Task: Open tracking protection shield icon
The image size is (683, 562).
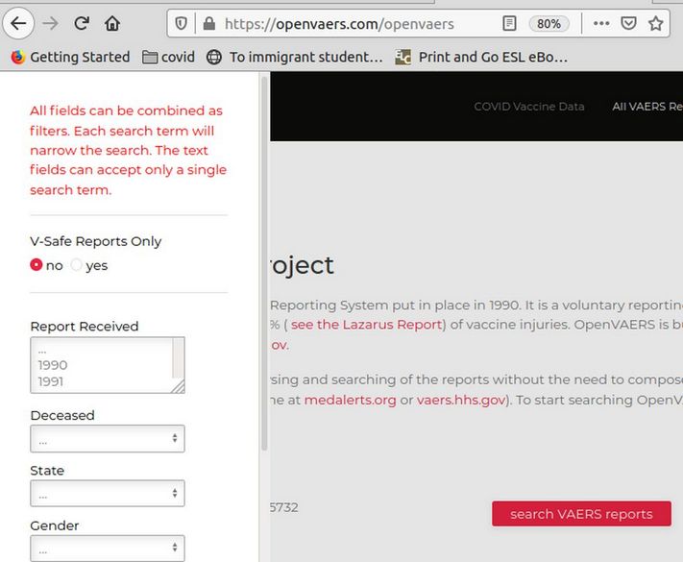Action: pos(182,23)
